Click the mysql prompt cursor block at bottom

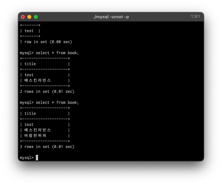coord(37,158)
